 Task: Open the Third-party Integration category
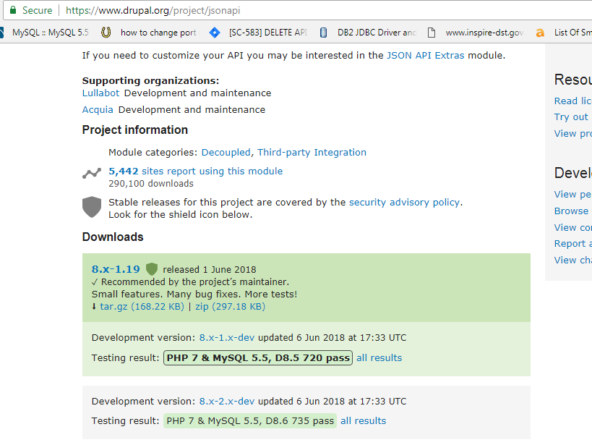[312, 153]
